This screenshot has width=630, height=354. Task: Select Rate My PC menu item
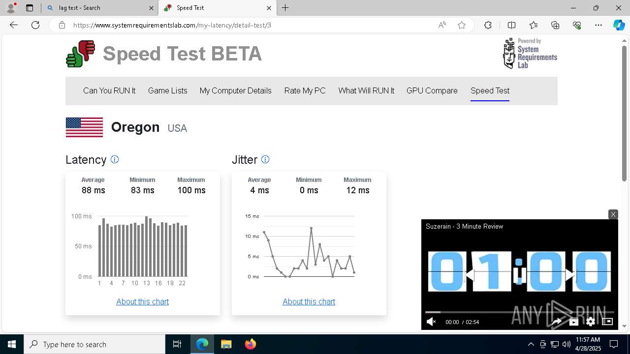tap(305, 90)
